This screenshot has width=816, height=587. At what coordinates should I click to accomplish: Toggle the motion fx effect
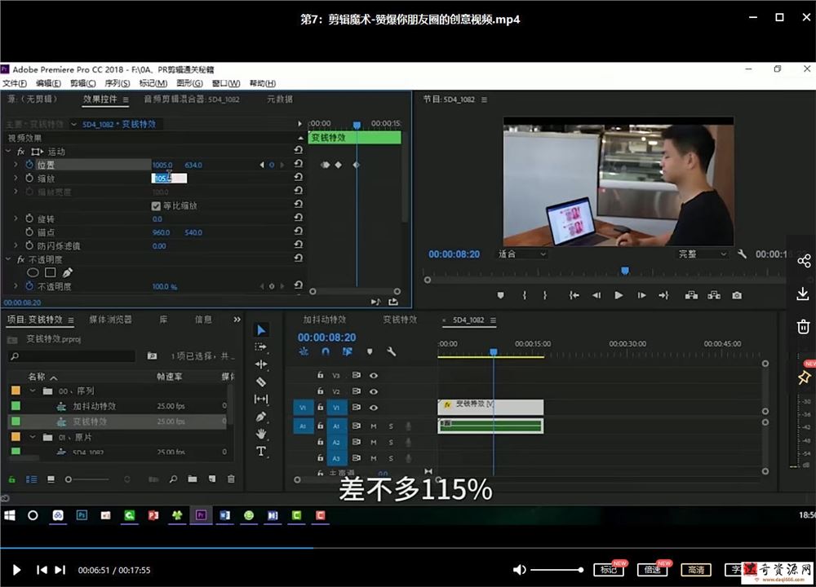click(21, 152)
